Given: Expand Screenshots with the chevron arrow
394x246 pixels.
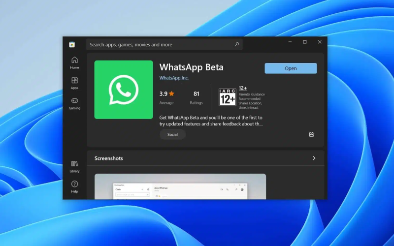Looking at the screenshot, I should pos(314,158).
